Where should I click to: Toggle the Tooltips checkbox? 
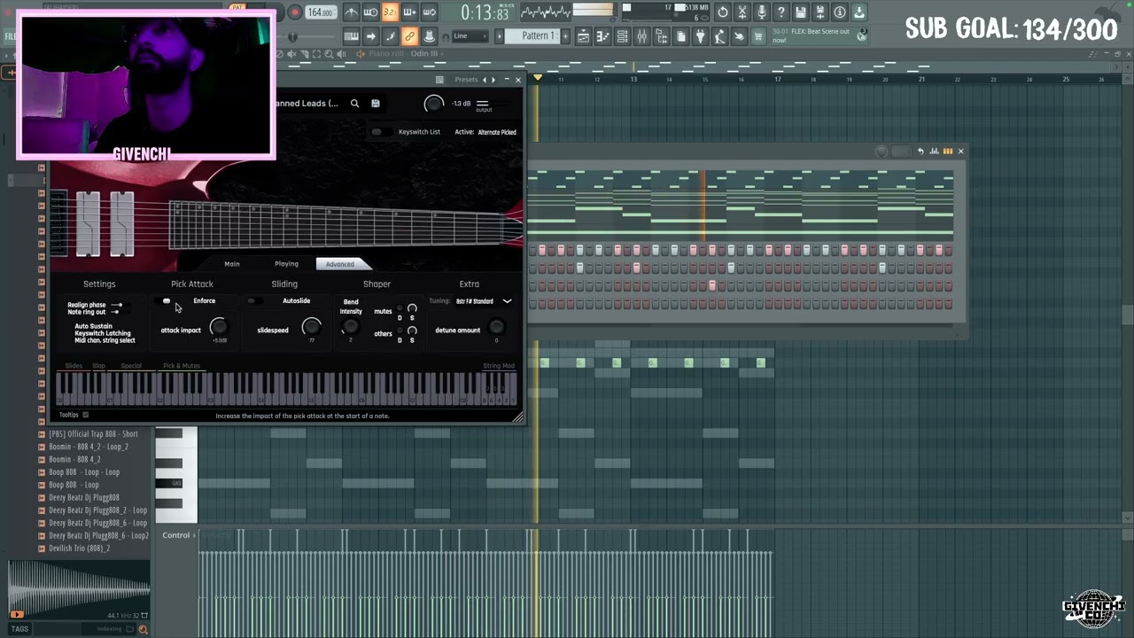click(x=86, y=415)
